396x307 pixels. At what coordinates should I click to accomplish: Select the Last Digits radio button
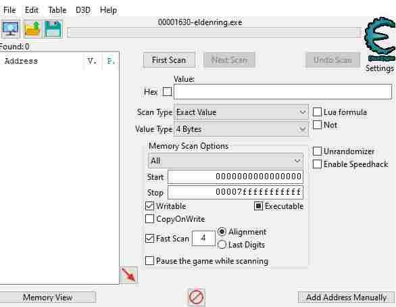pyautogui.click(x=222, y=245)
